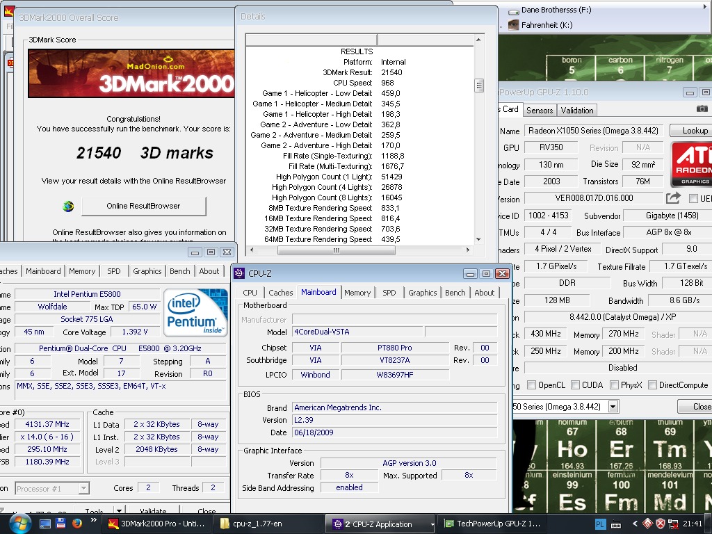This screenshot has width=712, height=534.
Task: Toggle the PhysX checkbox
Action: (x=615, y=385)
